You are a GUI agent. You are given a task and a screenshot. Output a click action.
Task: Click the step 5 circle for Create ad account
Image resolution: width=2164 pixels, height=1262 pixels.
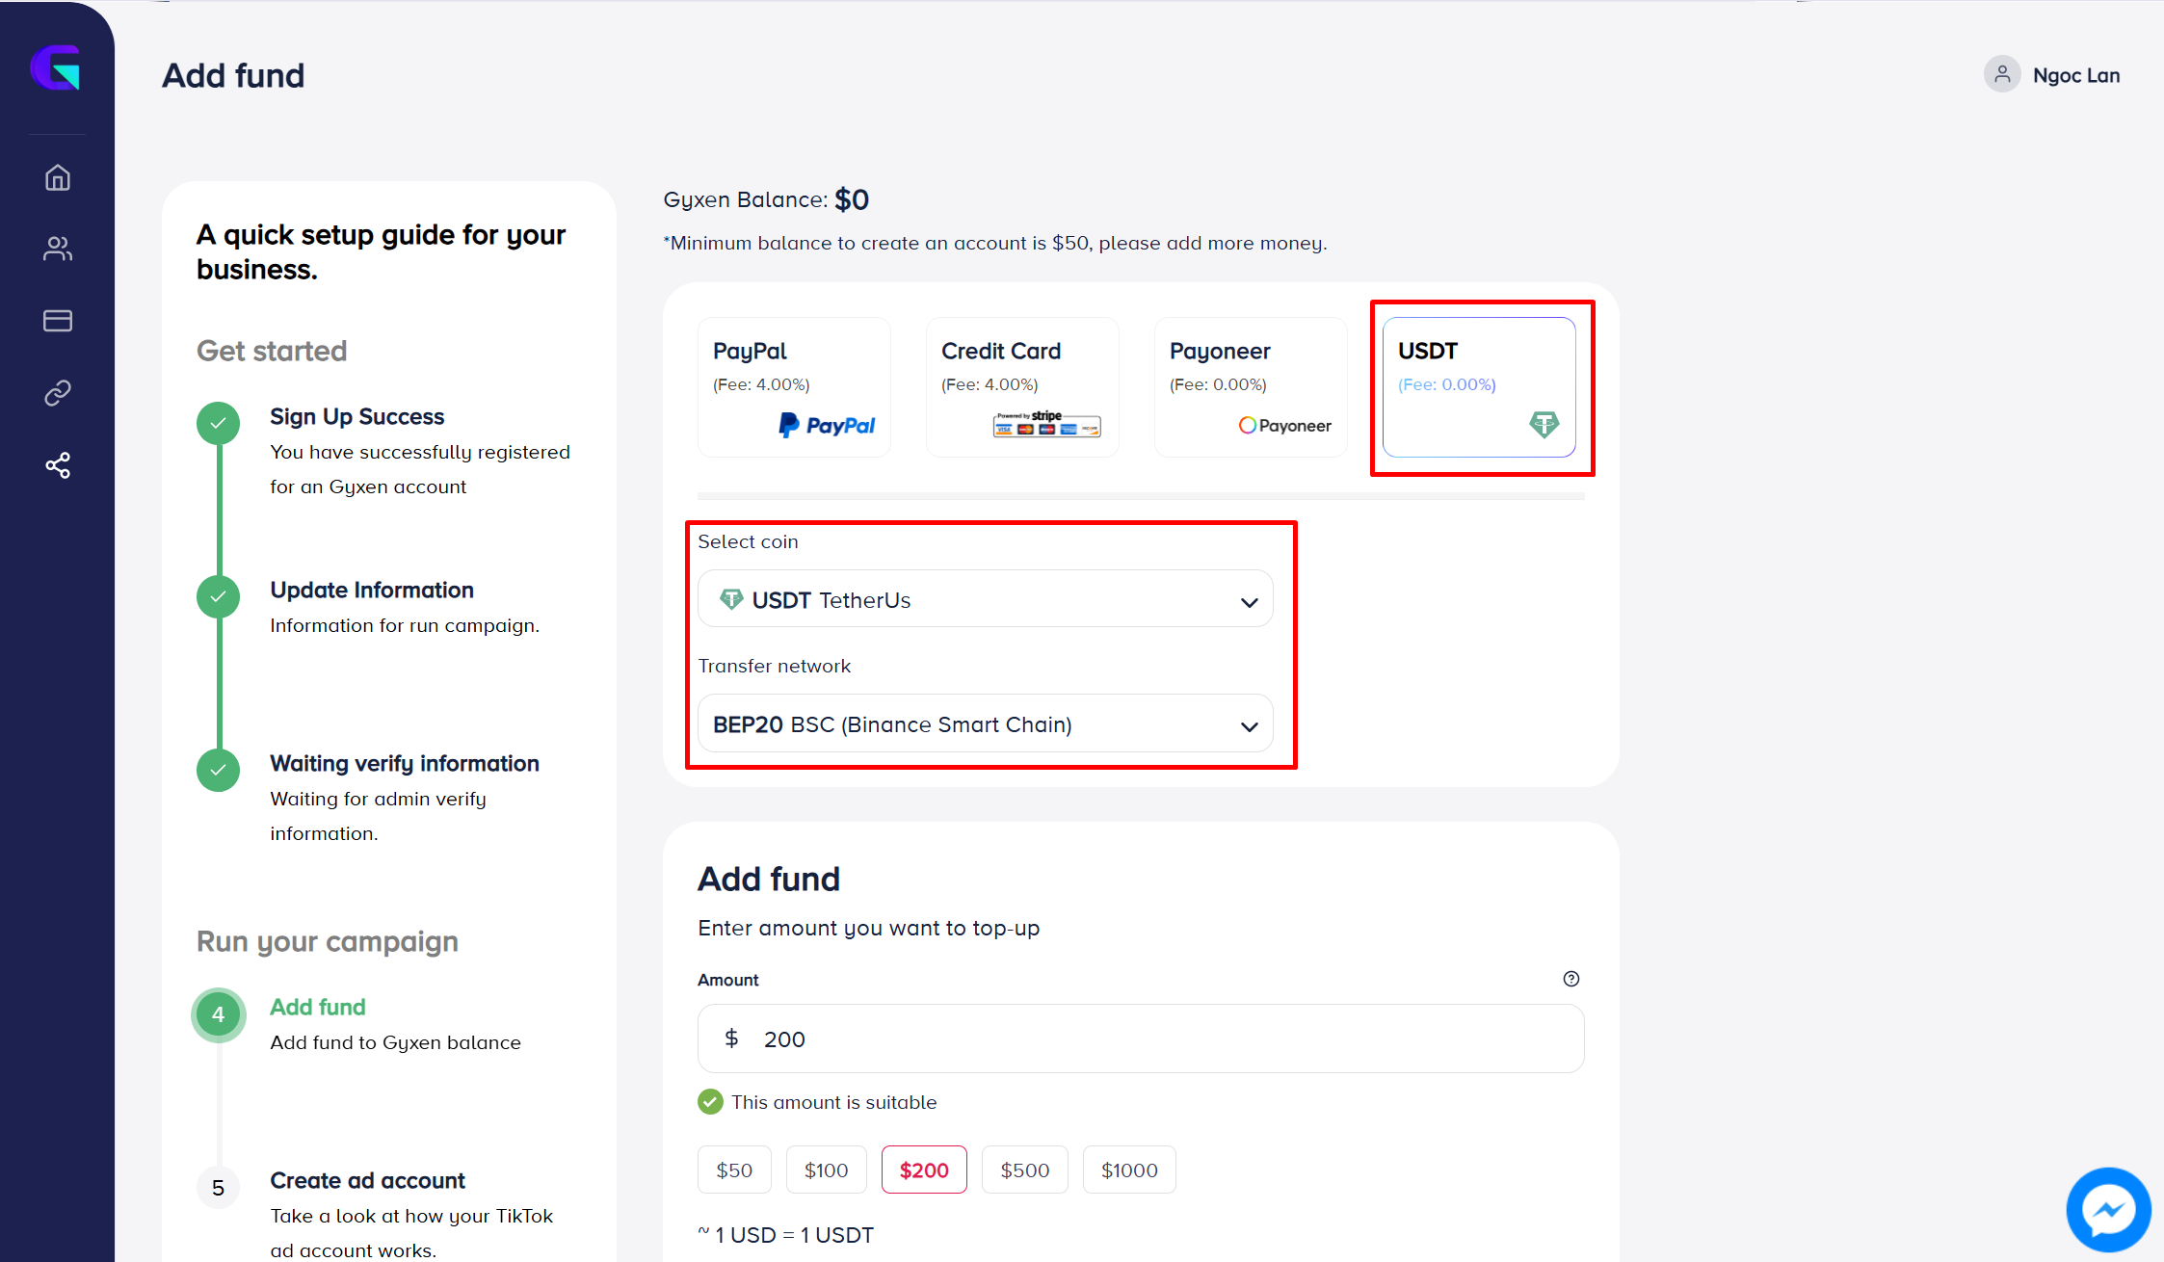pyautogui.click(x=219, y=1188)
